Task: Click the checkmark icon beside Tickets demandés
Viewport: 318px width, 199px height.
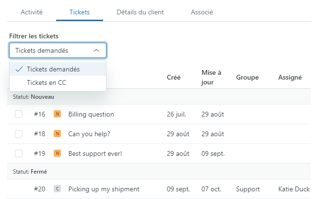Action: pyautogui.click(x=19, y=69)
